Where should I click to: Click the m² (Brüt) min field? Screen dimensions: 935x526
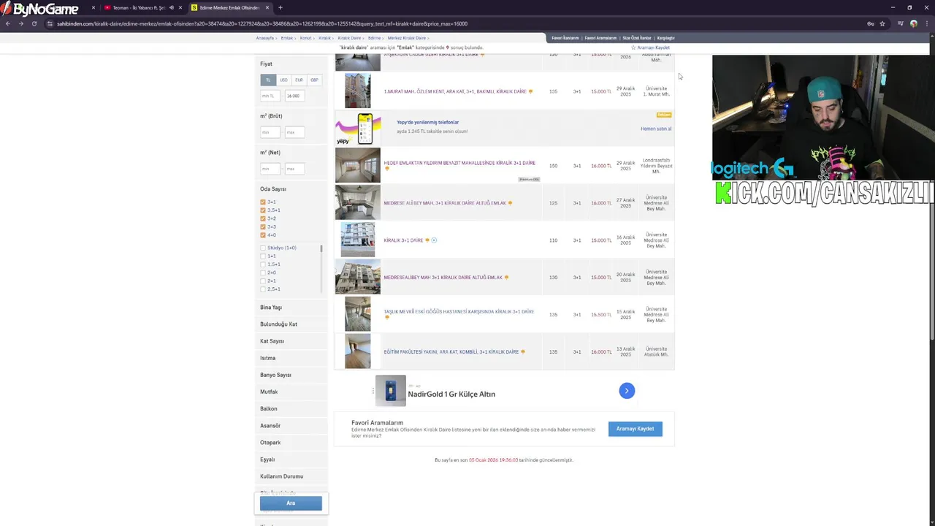pos(270,132)
